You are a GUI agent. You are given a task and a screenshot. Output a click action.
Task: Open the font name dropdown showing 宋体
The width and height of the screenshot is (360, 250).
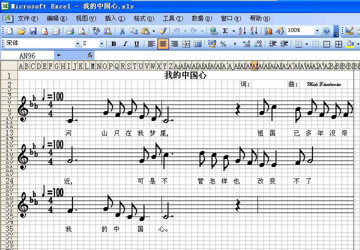click(78, 43)
